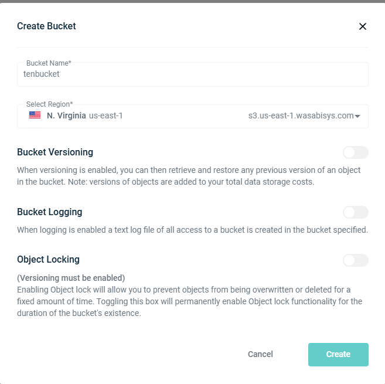Click the US flag icon in region selector
Screen dimensions: 385x384
pyautogui.click(x=35, y=115)
